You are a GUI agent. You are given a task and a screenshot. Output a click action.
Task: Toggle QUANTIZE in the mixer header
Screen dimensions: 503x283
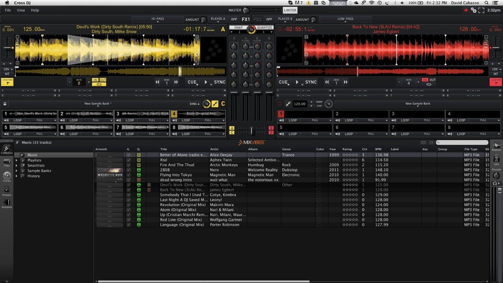pyautogui.click(x=264, y=28)
